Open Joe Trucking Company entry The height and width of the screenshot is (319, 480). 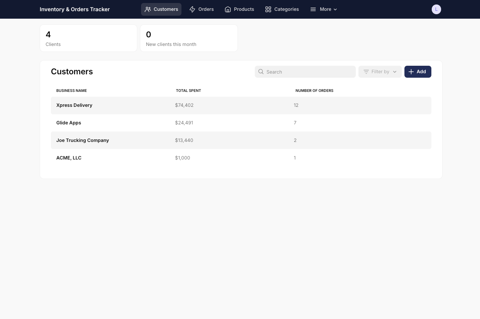pyautogui.click(x=241, y=140)
